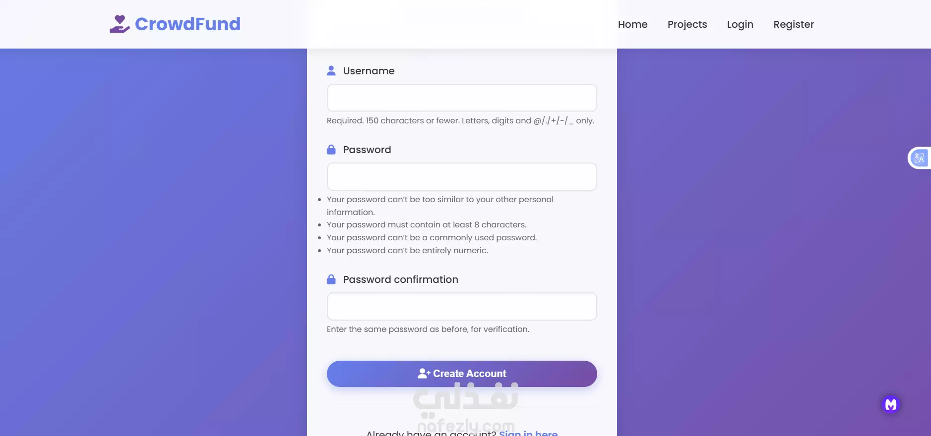The height and width of the screenshot is (436, 931).
Task: Select Register in the top navigation
Action: [793, 24]
